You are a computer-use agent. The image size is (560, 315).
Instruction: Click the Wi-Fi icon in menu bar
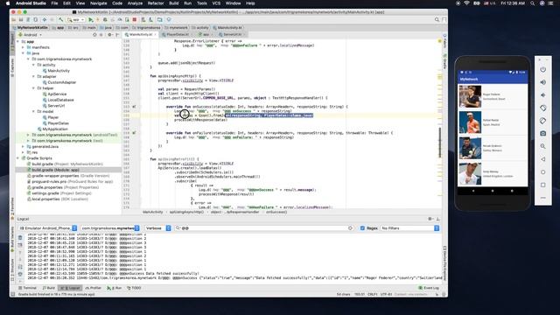point(466,3)
